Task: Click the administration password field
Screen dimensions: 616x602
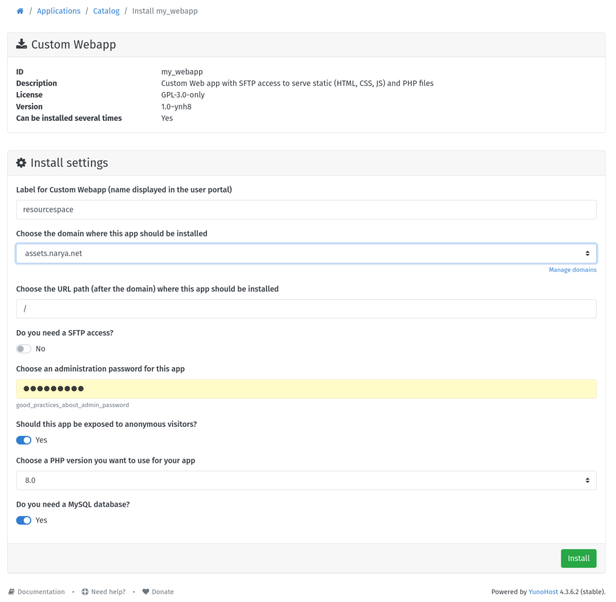Action: click(x=306, y=388)
